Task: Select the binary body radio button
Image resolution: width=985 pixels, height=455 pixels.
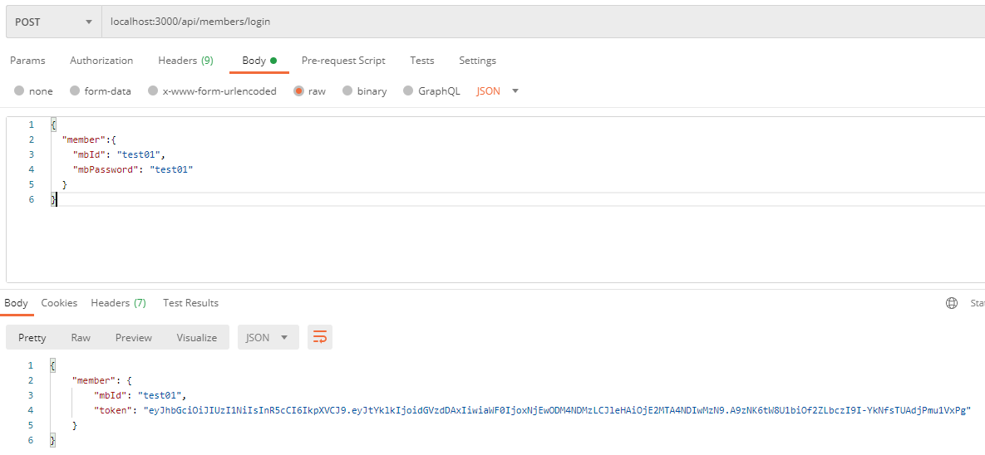Action: tap(347, 91)
